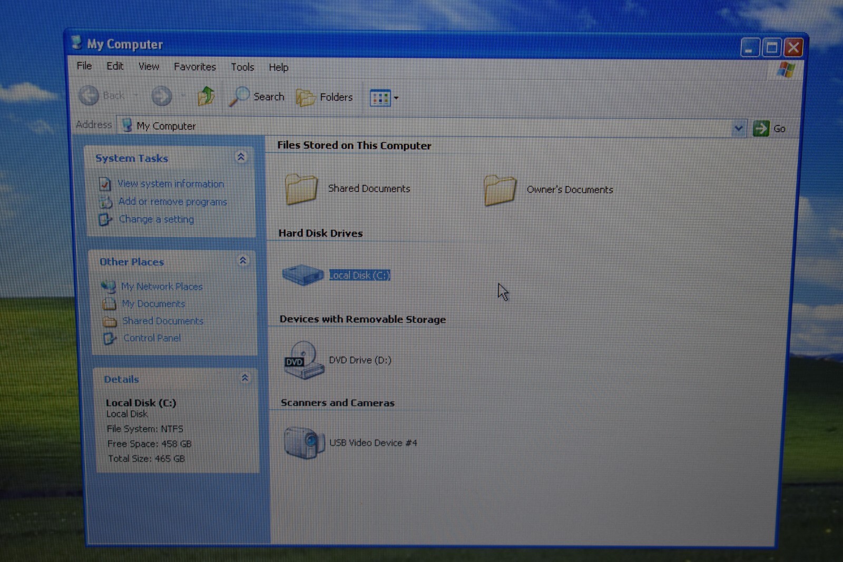Click View system information link
The image size is (843, 562).
(171, 184)
